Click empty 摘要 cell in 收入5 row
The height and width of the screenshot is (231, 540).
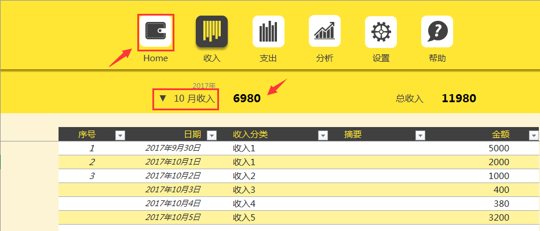(377, 217)
